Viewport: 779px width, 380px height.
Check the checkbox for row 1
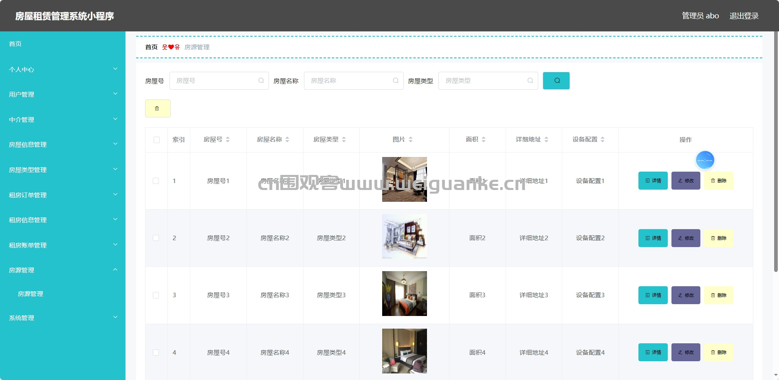156,180
